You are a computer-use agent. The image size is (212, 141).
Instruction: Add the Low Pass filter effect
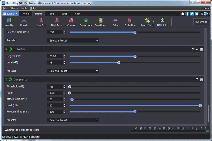click(42, 22)
